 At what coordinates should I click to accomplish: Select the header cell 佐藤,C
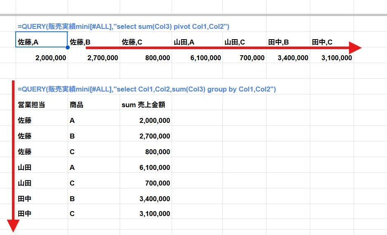tap(146, 39)
